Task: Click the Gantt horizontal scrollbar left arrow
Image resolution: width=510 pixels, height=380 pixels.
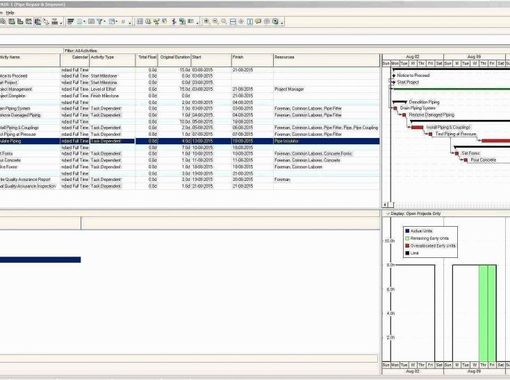Action: tap(386, 207)
